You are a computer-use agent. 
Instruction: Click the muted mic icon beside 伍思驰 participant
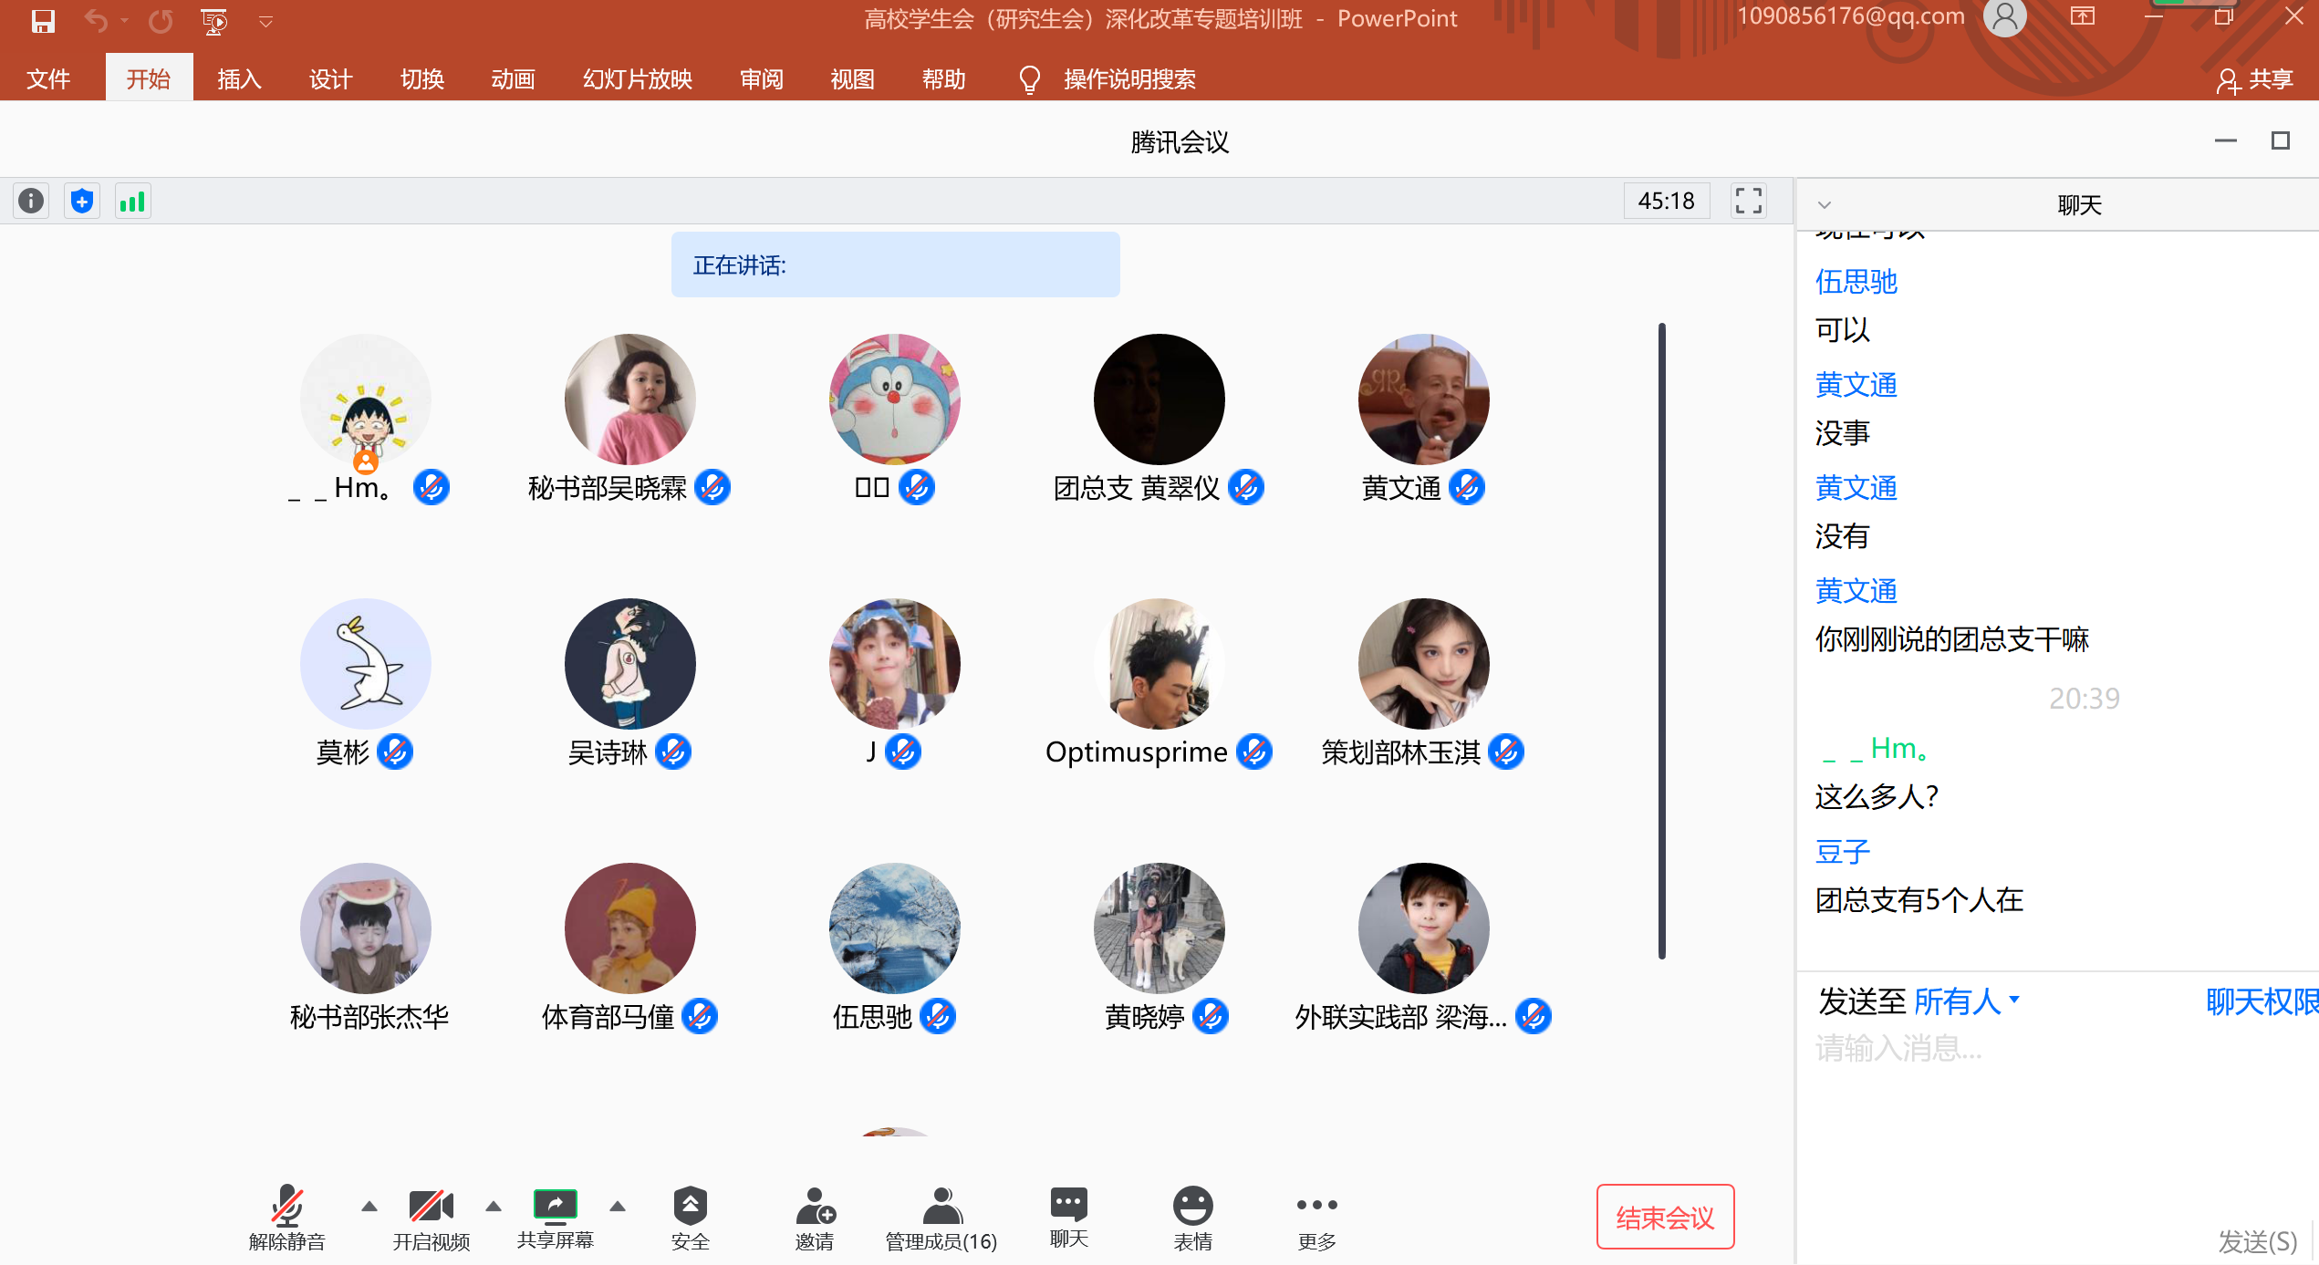pos(938,1016)
